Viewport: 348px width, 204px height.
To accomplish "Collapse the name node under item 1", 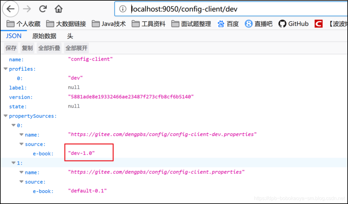I will [x=22, y=172].
